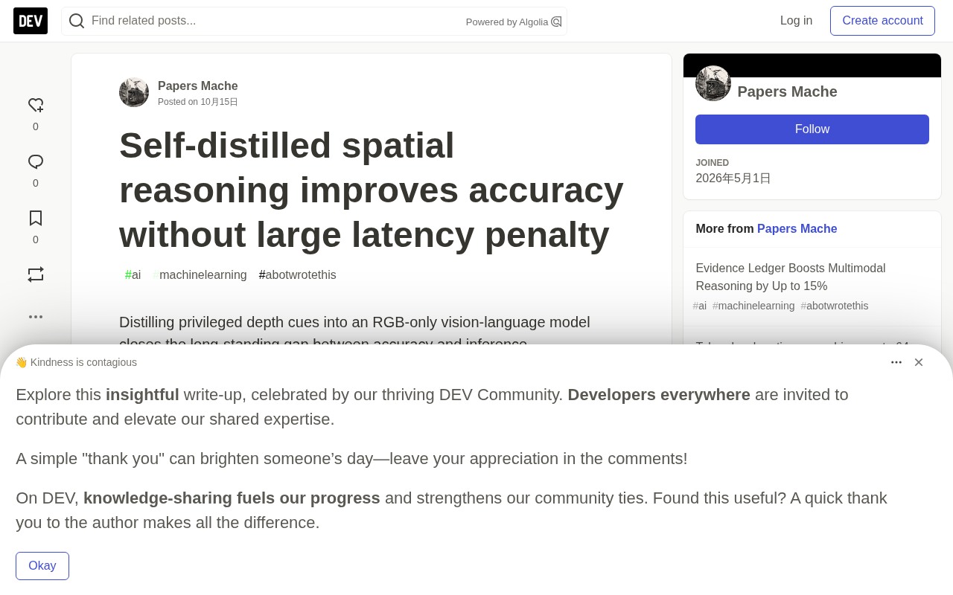Open the DEV home logo

tap(31, 21)
